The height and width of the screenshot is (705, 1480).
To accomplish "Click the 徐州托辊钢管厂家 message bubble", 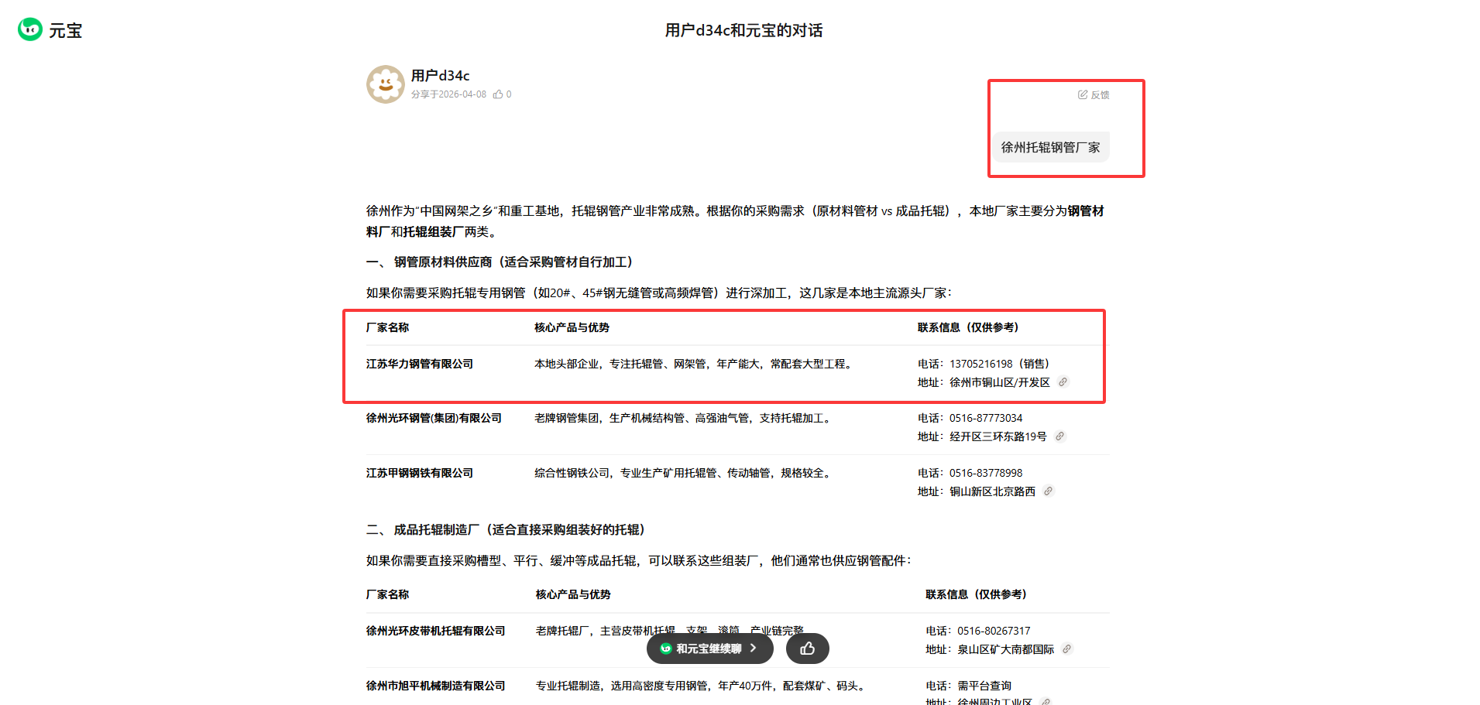I will 1051,147.
